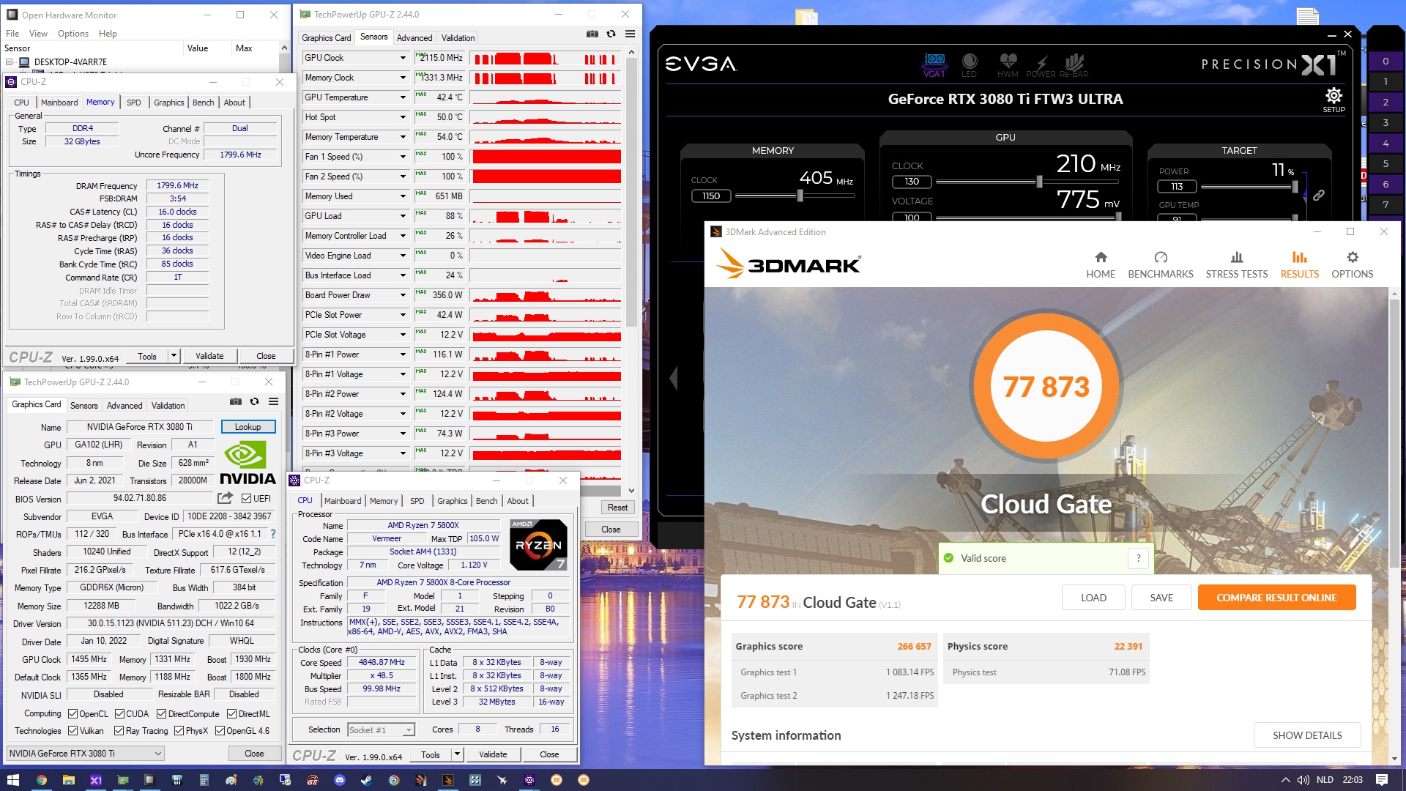Open the GPU selector dropdown NVIDIA GeForce RTX 3080 Ti

coord(85,754)
